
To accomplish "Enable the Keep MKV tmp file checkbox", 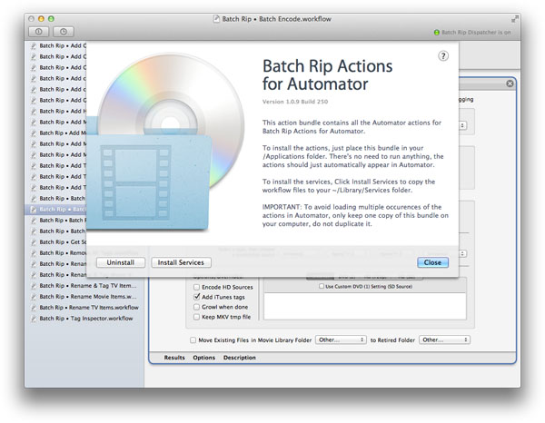I will [196, 317].
